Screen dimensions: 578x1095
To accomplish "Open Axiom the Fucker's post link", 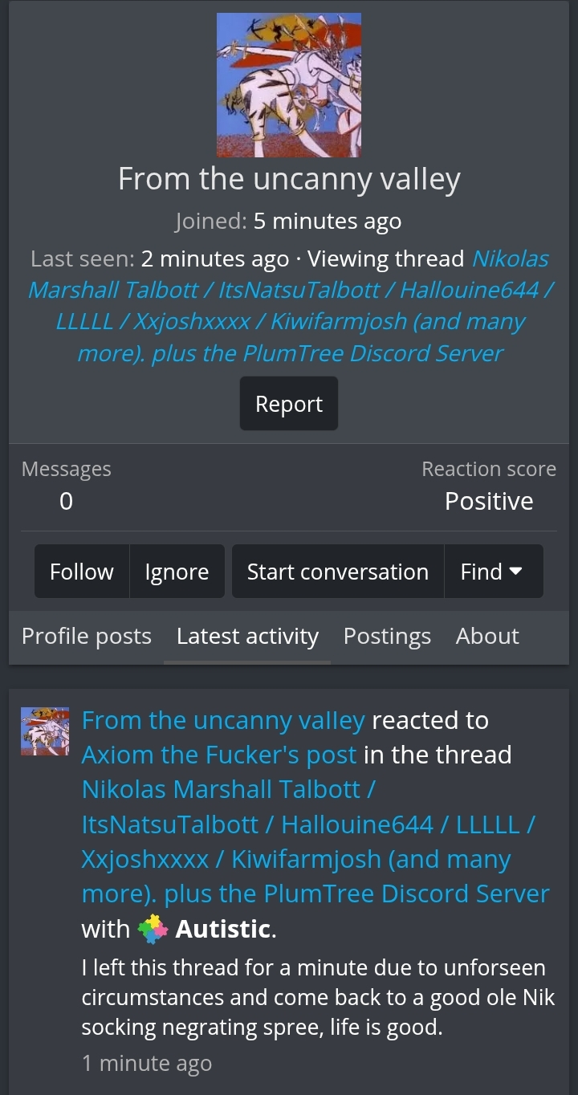I will (x=219, y=755).
